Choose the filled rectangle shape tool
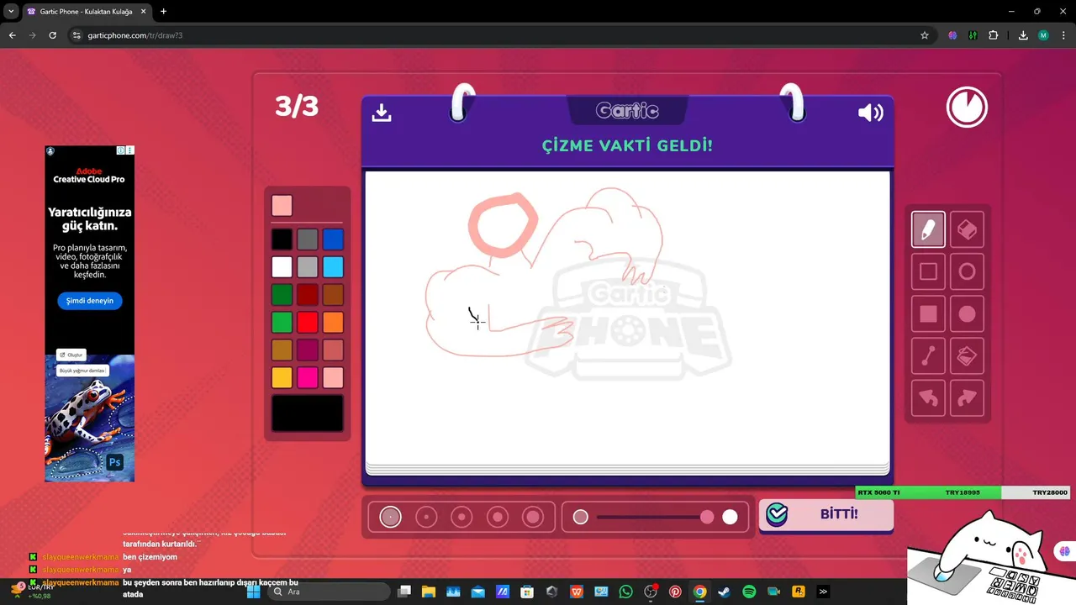This screenshot has height=605, width=1076. tap(928, 314)
